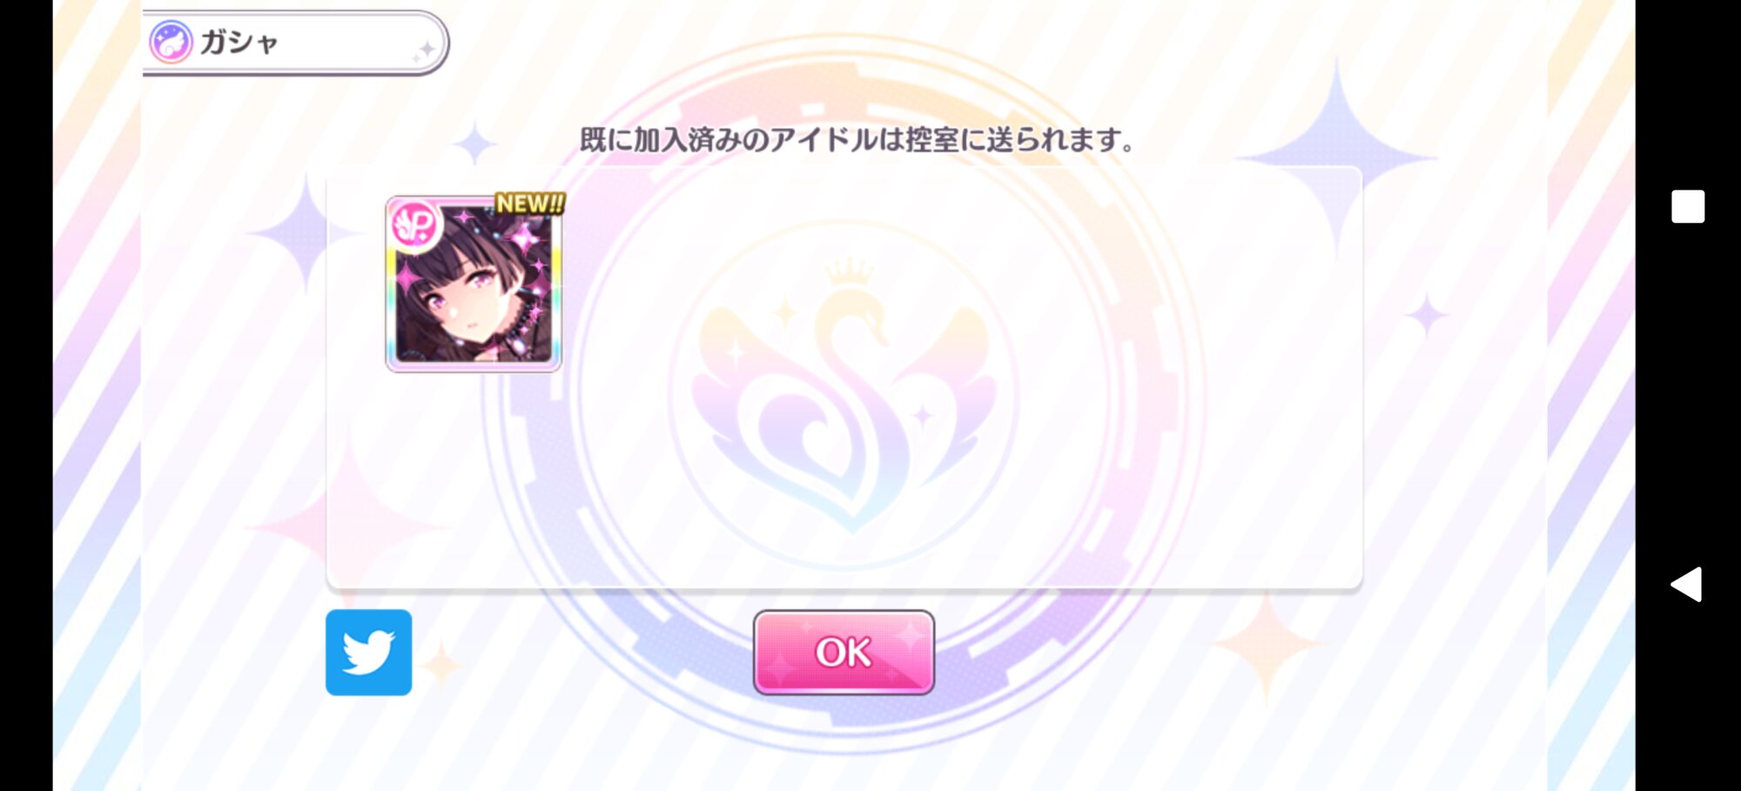Screen dimensions: 1741x791
Task: Tap the message about idols sent to 控室
Action: [857, 139]
